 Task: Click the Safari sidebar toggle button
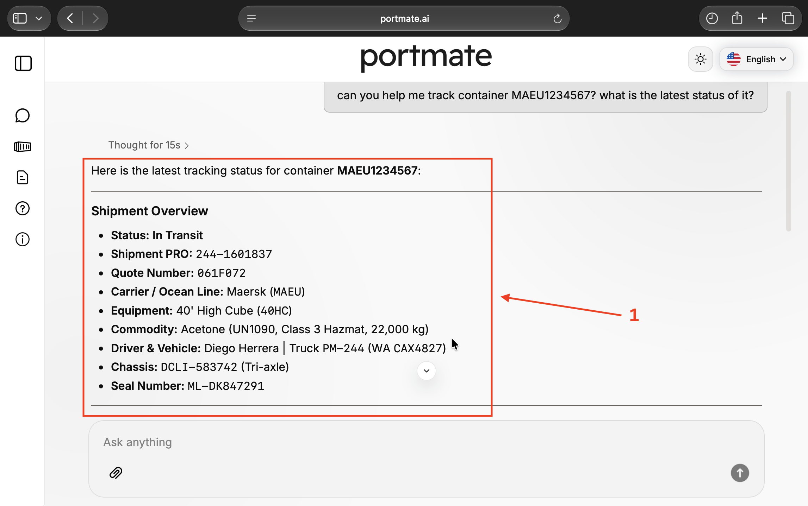(x=20, y=18)
